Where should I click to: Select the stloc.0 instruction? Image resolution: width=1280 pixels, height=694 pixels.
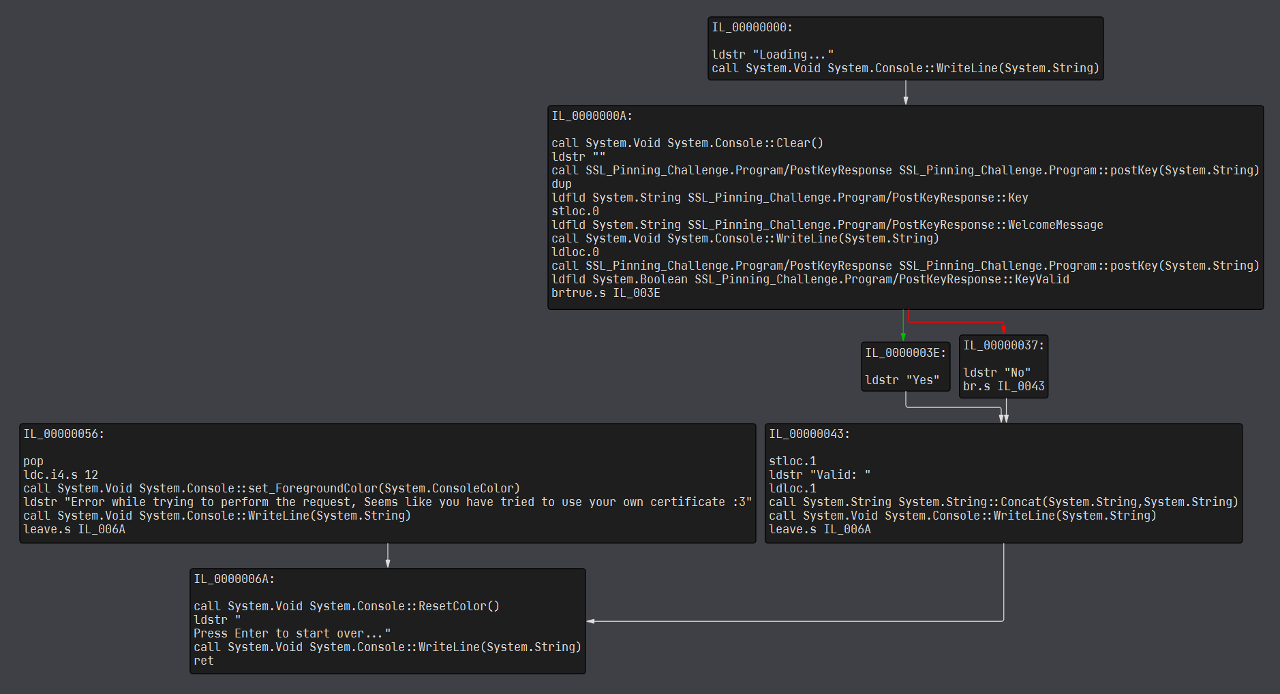pyautogui.click(x=575, y=211)
